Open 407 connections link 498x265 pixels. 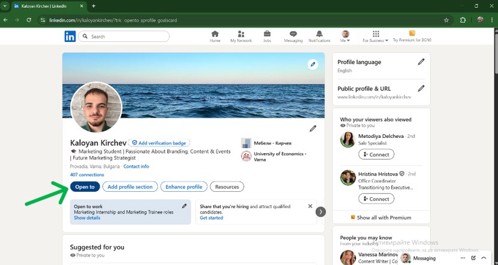point(87,174)
